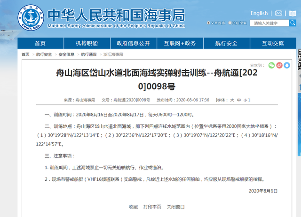Open the 互动交流 navigation menu
This screenshot has width=301, height=217.
tap(273, 43)
